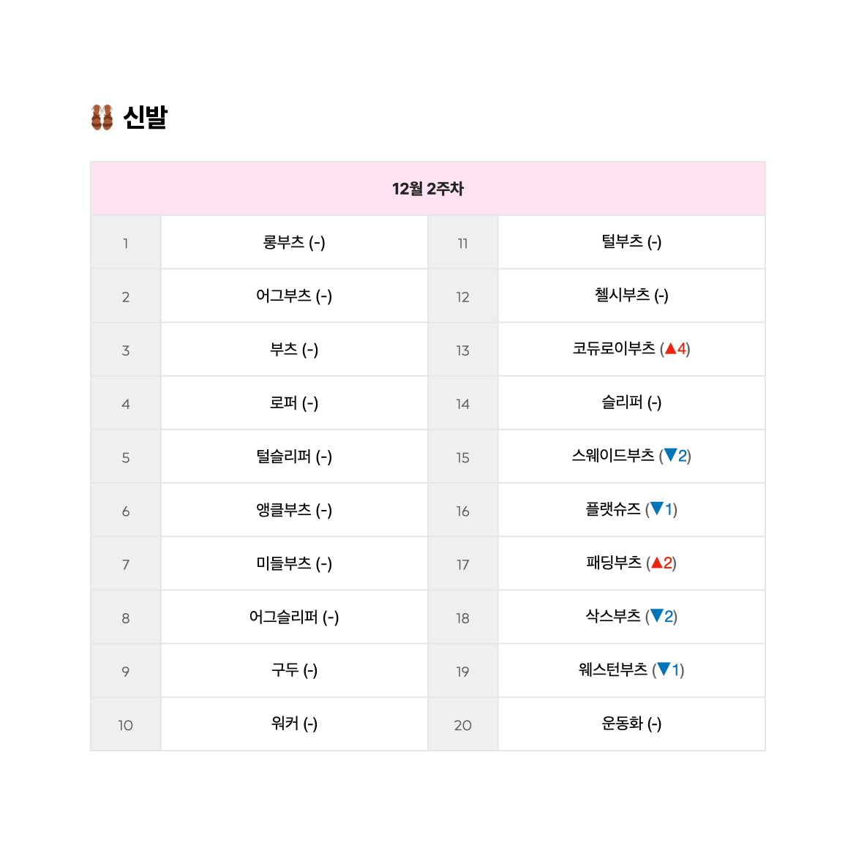Click the blue down arrow beside 플랫슈즈
The height and width of the screenshot is (856, 856).
point(657,508)
